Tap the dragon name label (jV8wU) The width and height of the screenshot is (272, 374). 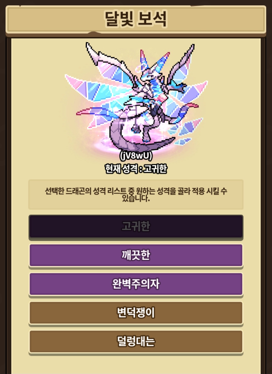click(136, 156)
